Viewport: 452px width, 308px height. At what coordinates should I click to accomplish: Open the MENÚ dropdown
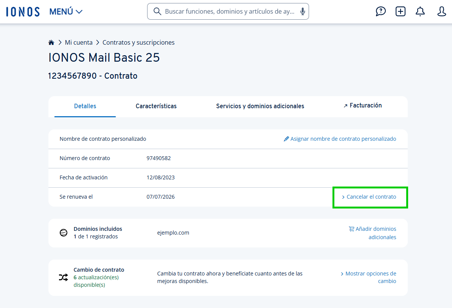tap(66, 11)
